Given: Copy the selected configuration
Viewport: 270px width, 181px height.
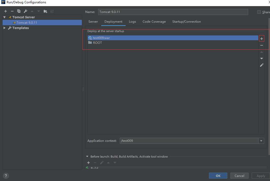Looking at the screenshot, I should click(x=19, y=11).
